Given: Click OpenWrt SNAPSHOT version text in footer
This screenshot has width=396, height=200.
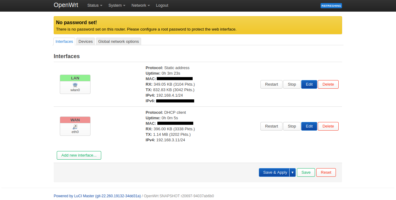Looking at the screenshot, I should pos(179,196).
